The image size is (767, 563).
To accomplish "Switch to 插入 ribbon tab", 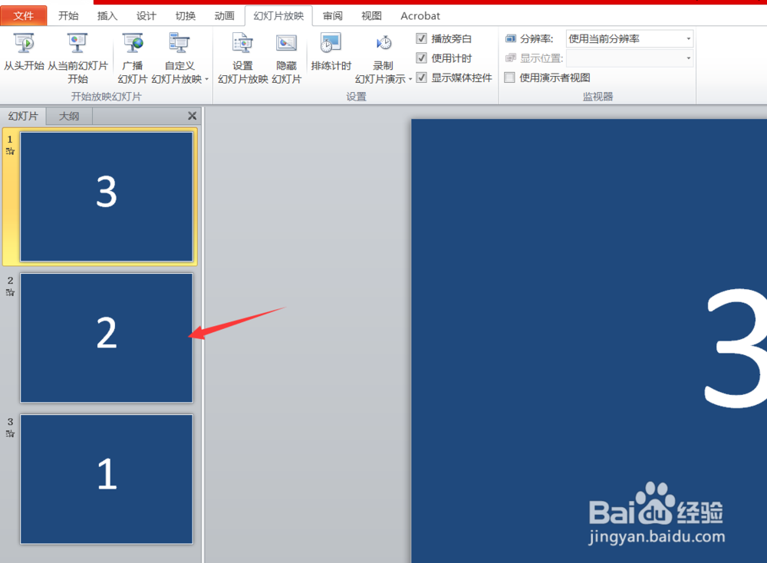I will 107,15.
